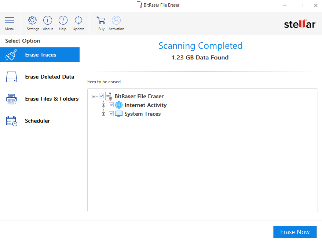Click the Erase Files & Folders shredder icon

[x=11, y=99]
